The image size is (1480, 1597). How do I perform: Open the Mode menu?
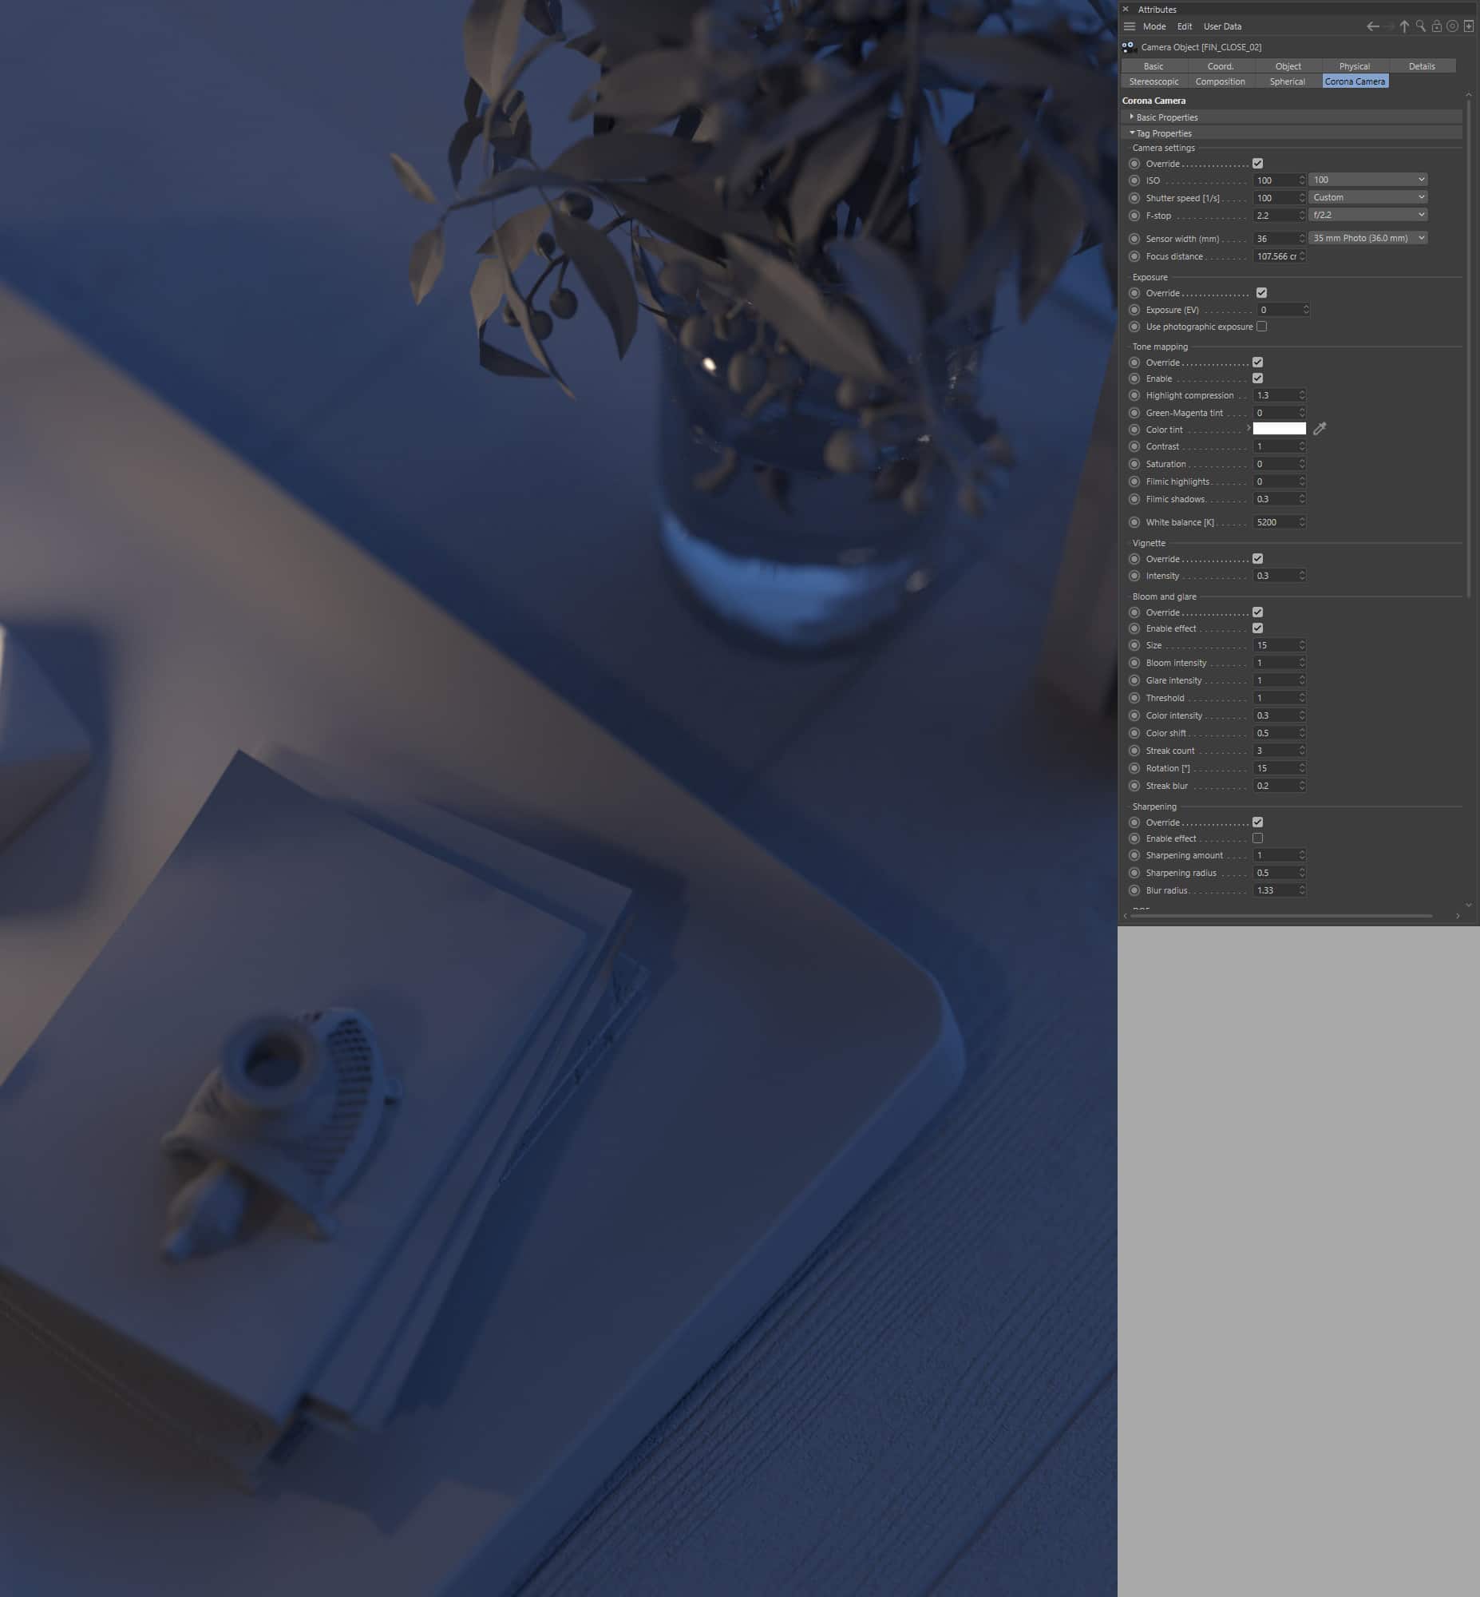(x=1154, y=26)
